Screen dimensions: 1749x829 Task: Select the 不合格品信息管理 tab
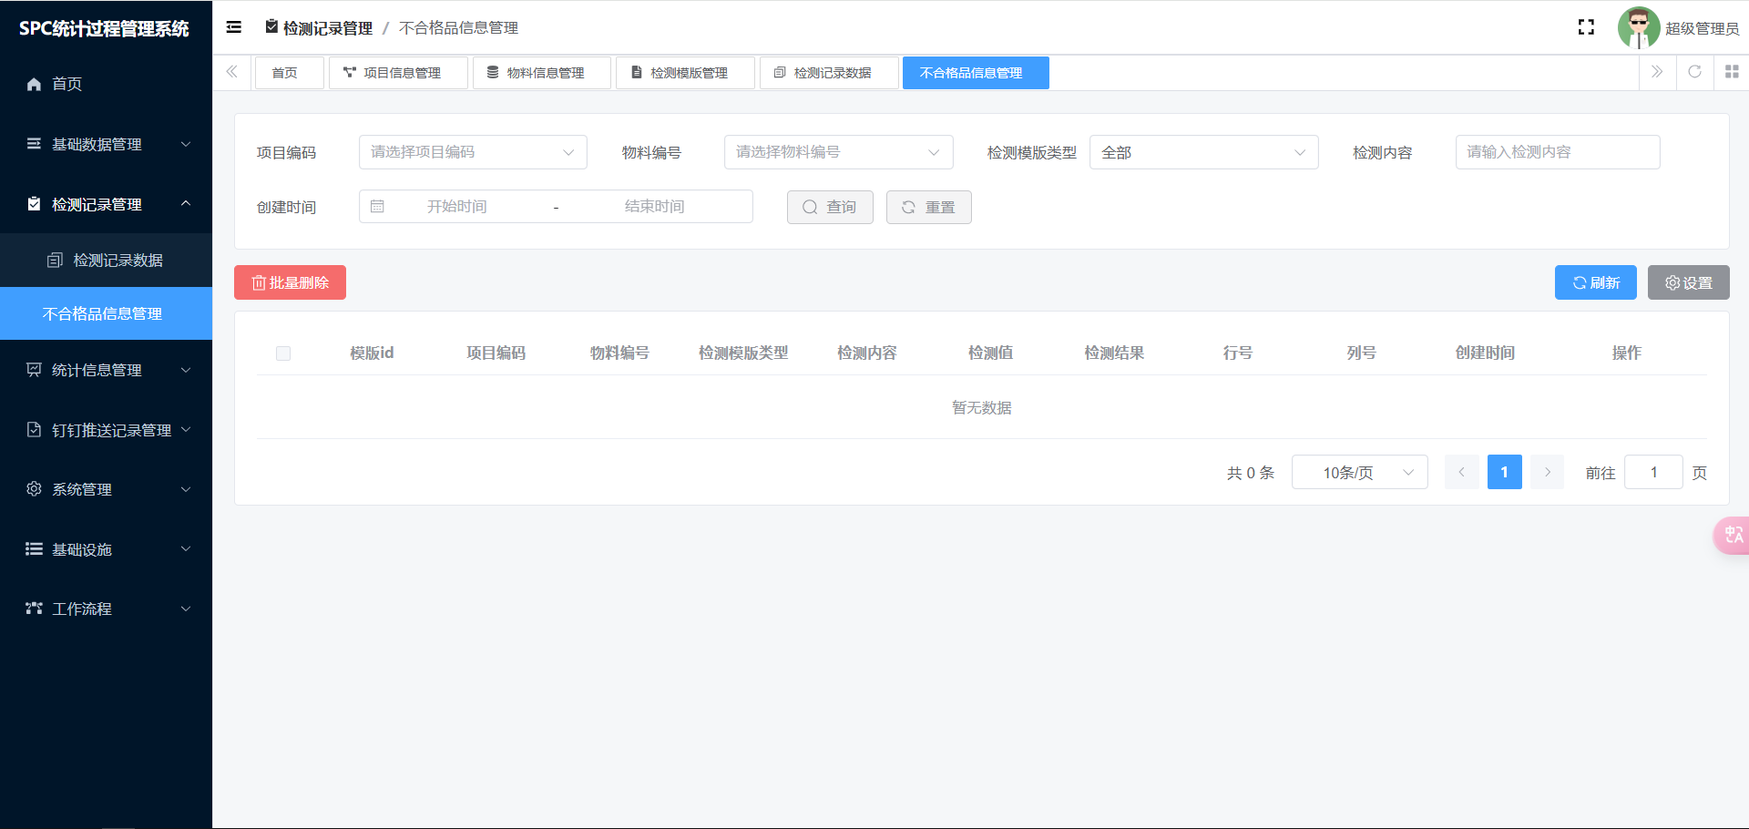(x=976, y=73)
